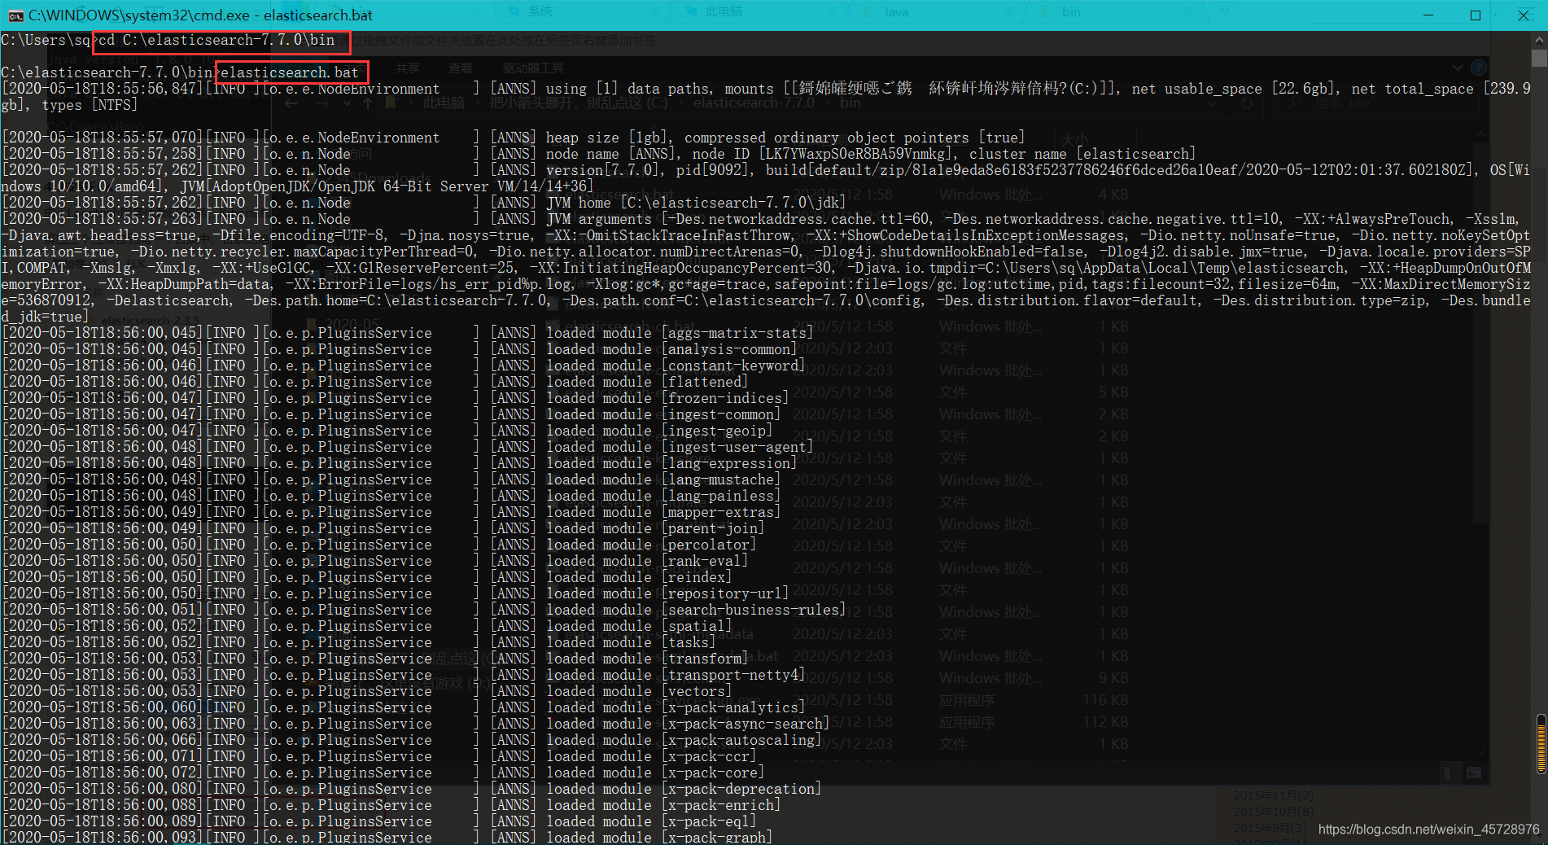Click the 'loaded module [x-pack-enrich]' line
Image resolution: width=1548 pixels, height=845 pixels.
pyautogui.click(x=663, y=805)
